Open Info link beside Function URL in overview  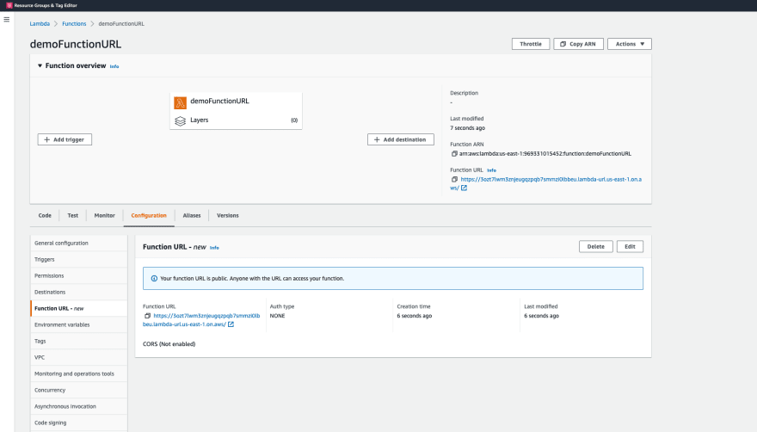(491, 170)
